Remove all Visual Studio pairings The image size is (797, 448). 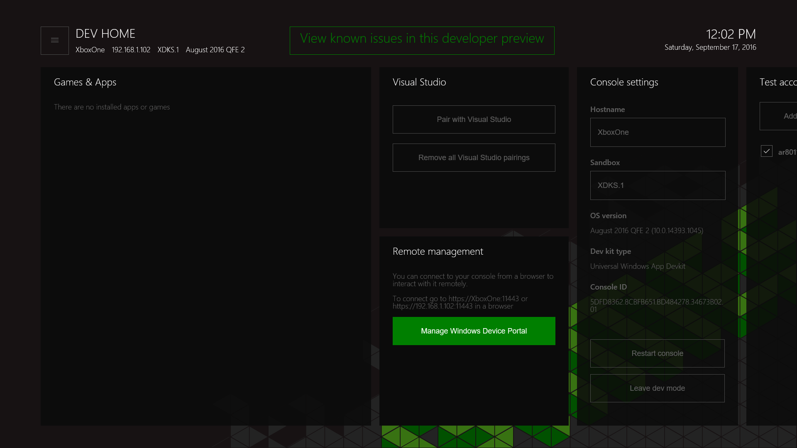pos(474,158)
